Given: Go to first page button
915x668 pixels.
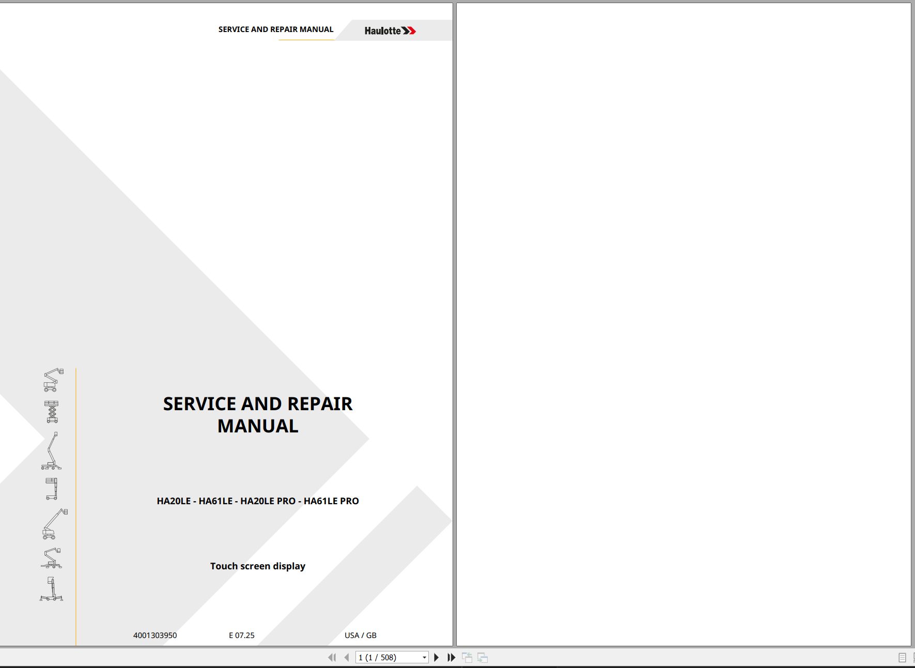Looking at the screenshot, I should click(332, 657).
